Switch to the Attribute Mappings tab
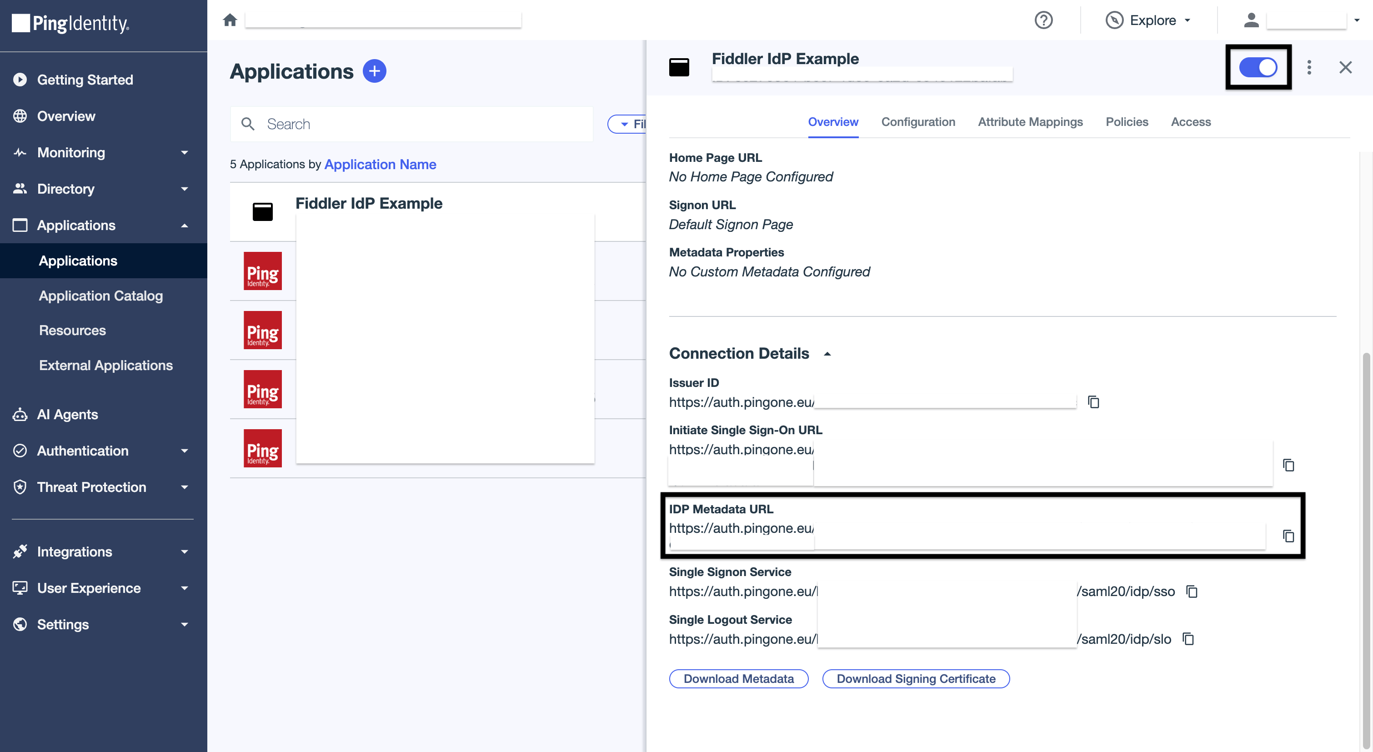The height and width of the screenshot is (752, 1373). pyautogui.click(x=1030, y=122)
